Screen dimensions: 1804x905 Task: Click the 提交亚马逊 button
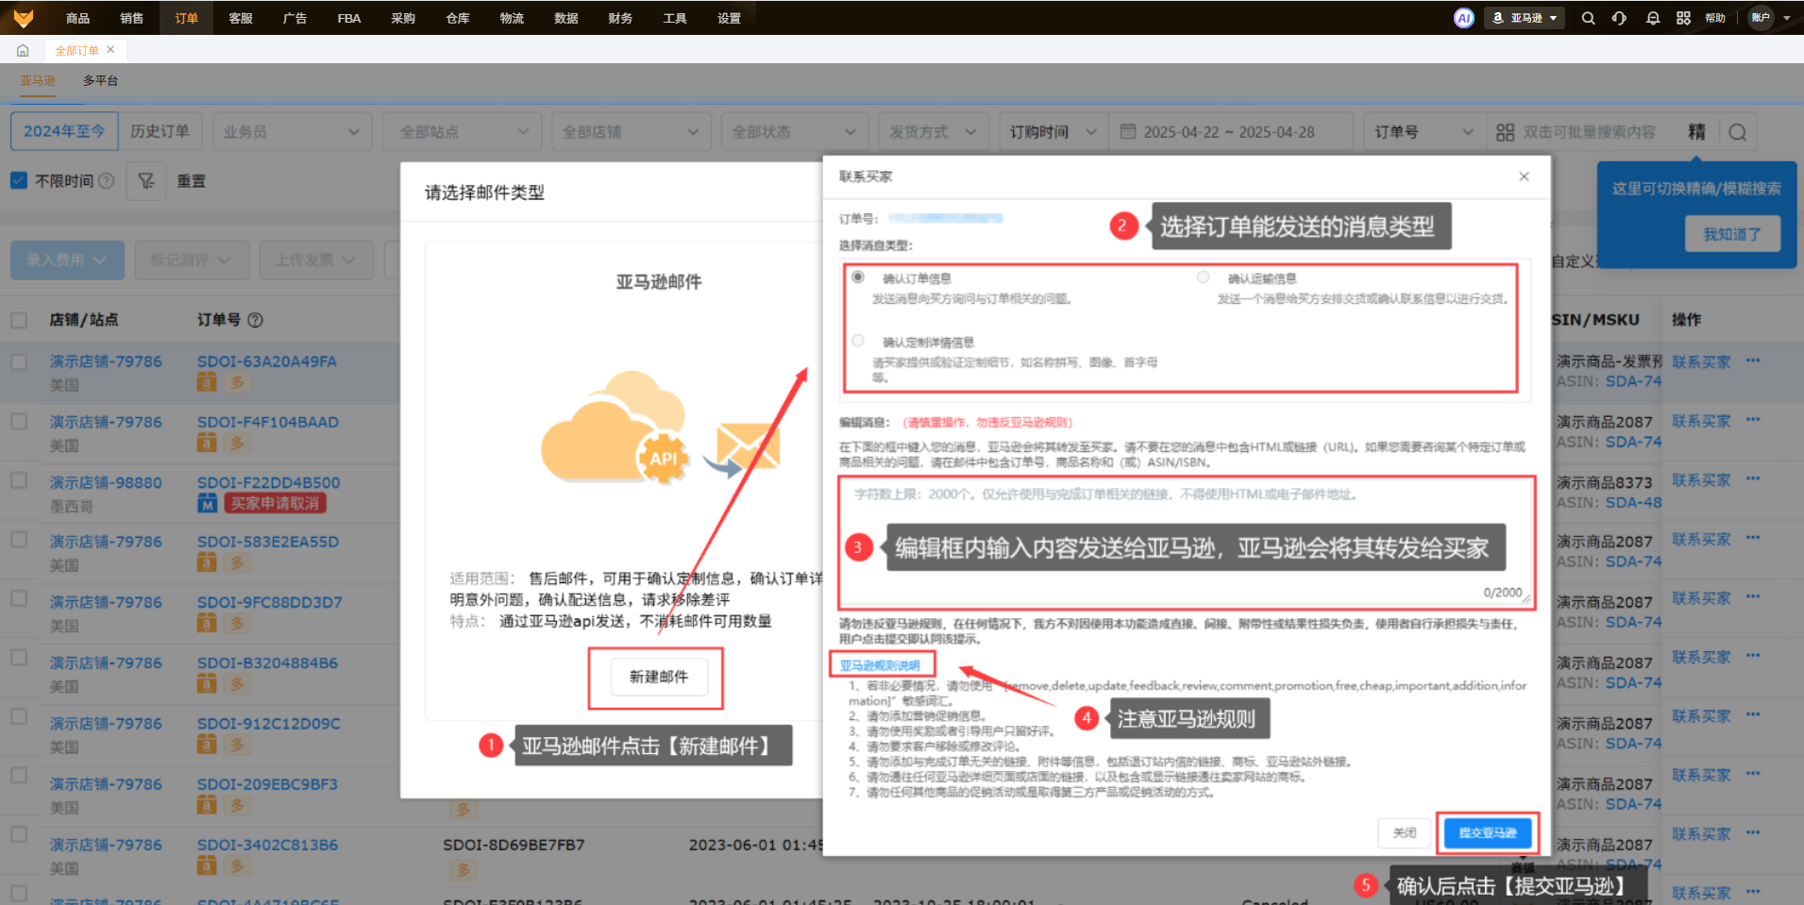(1488, 833)
